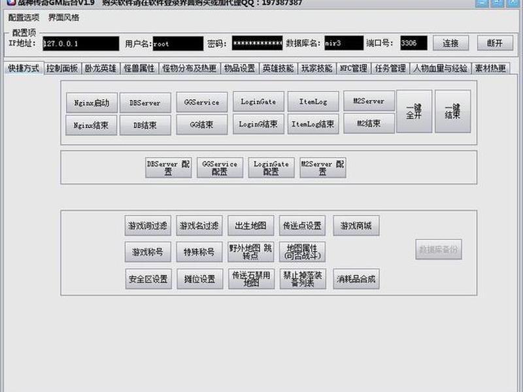Image resolution: width=523 pixels, height=392 pixels.
Task: Click the 端口号 3306 field
Action: [x=414, y=43]
